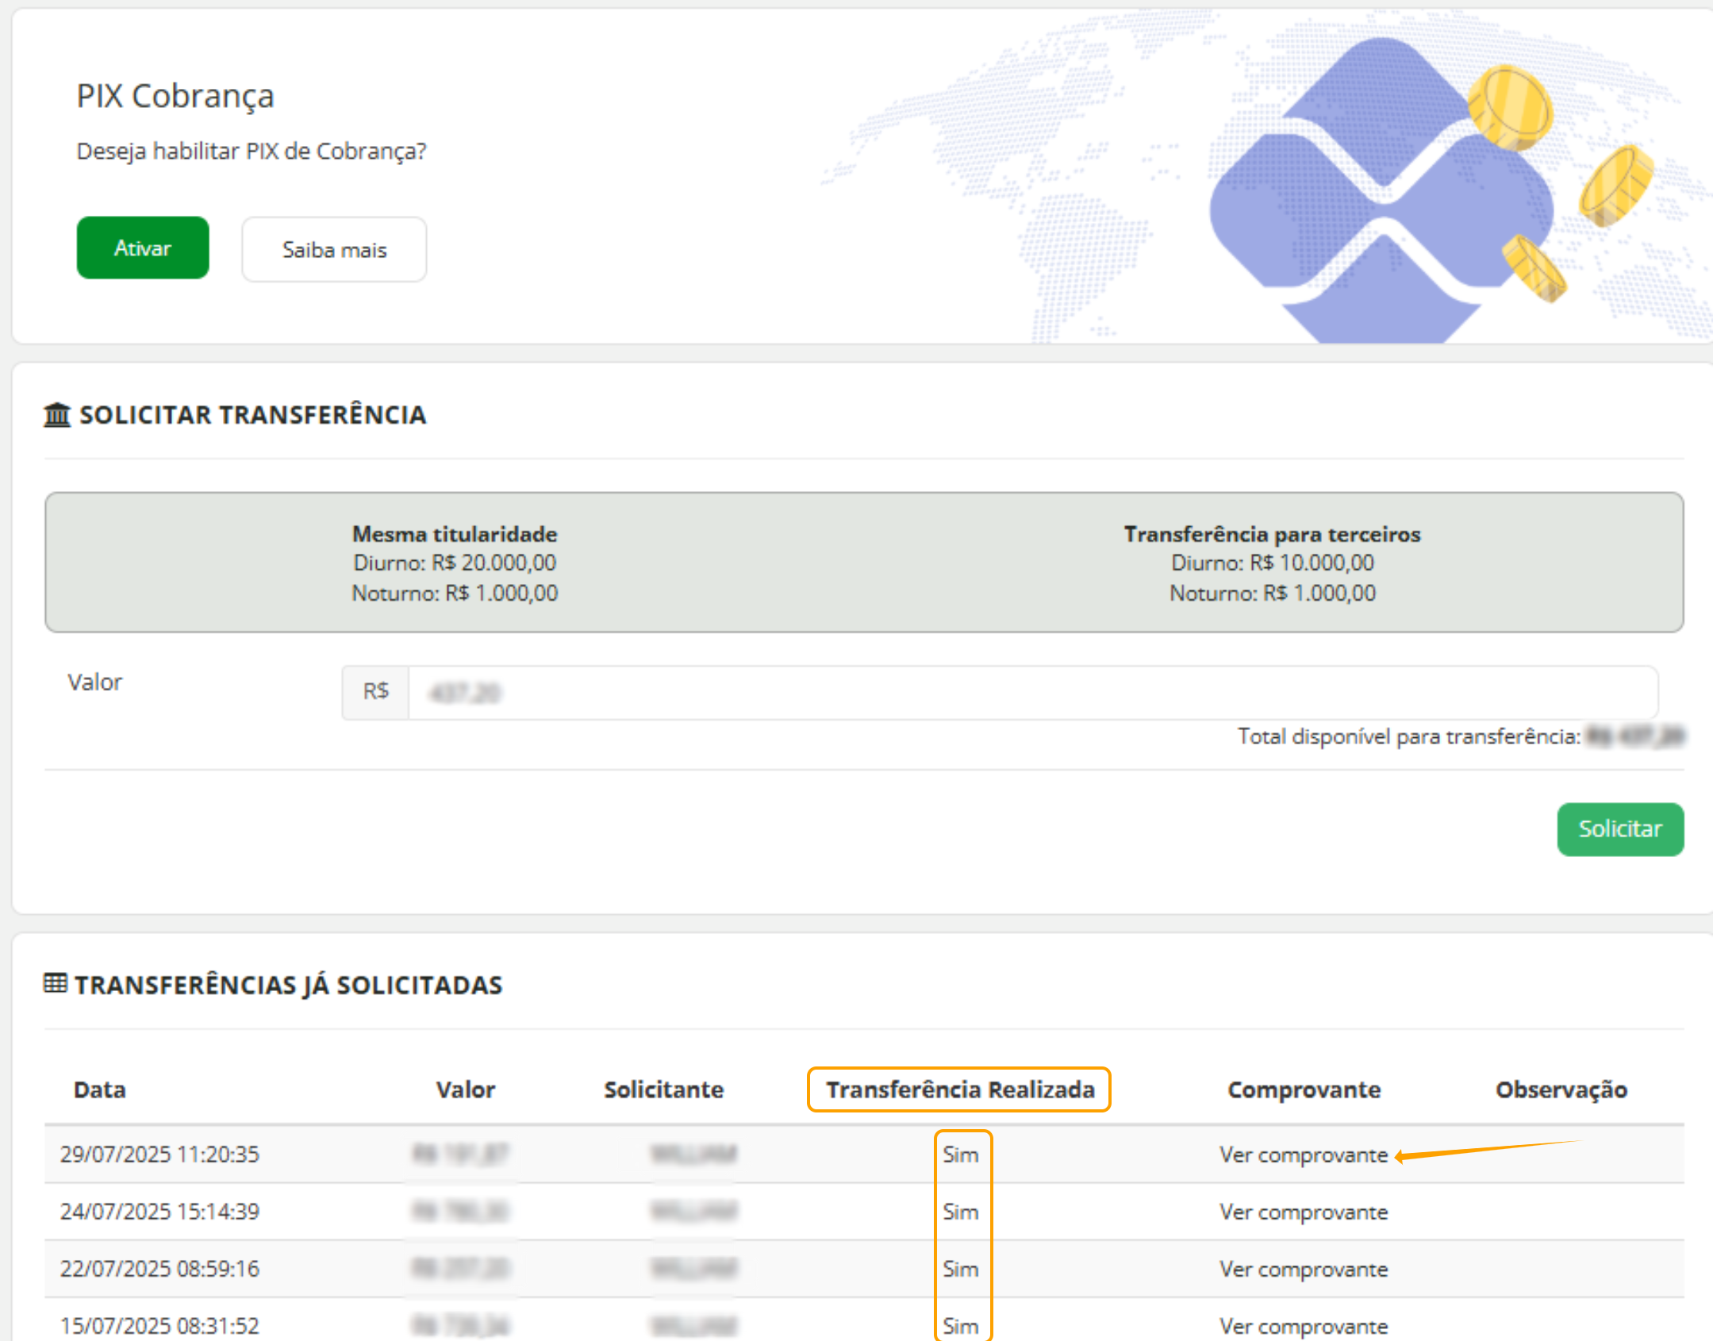
Task: Click the R$ currency prefix box
Action: point(375,693)
